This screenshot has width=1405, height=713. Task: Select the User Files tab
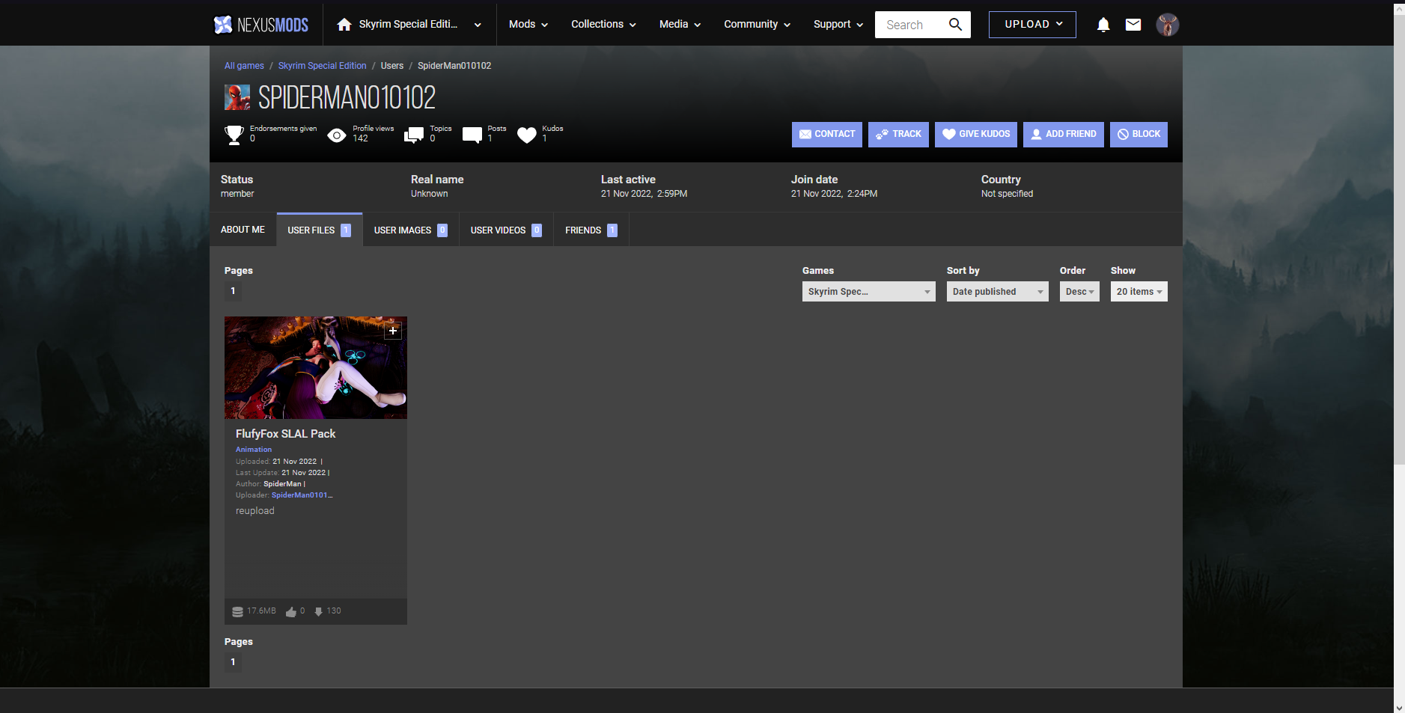pos(319,230)
